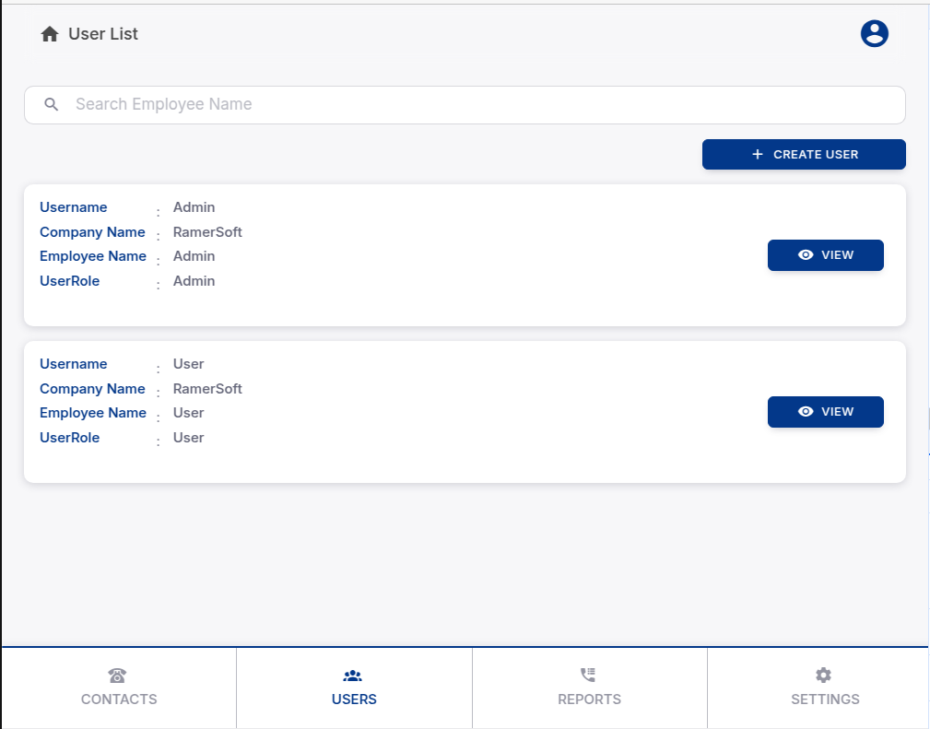Select the Admin user card's RamerSoft text

pos(207,232)
